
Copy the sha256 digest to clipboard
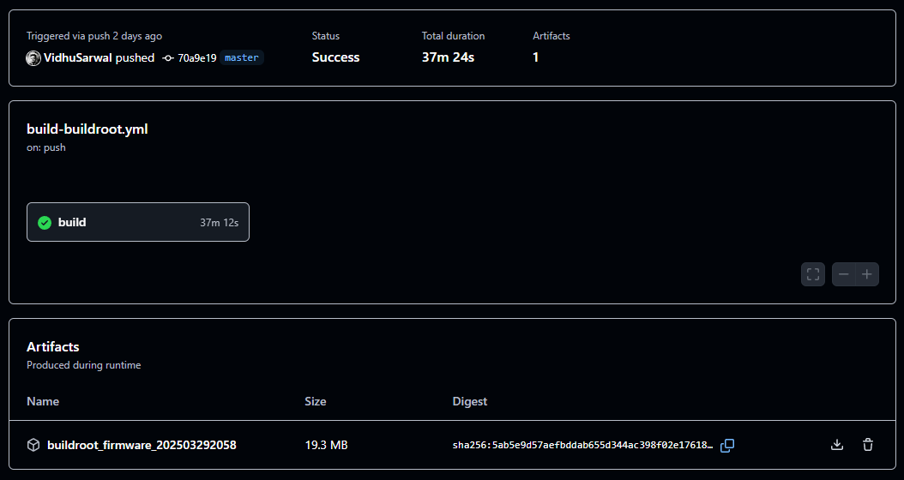(x=727, y=445)
